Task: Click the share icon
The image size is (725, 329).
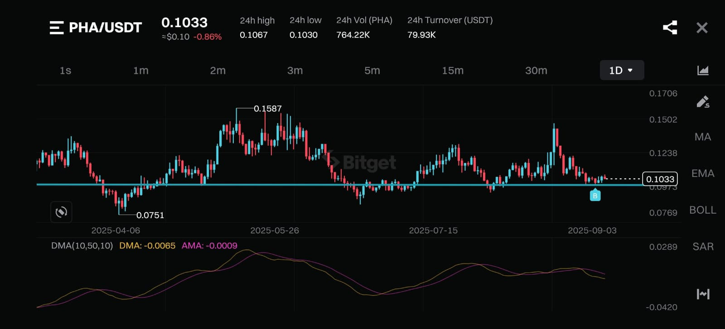Action: coord(670,28)
